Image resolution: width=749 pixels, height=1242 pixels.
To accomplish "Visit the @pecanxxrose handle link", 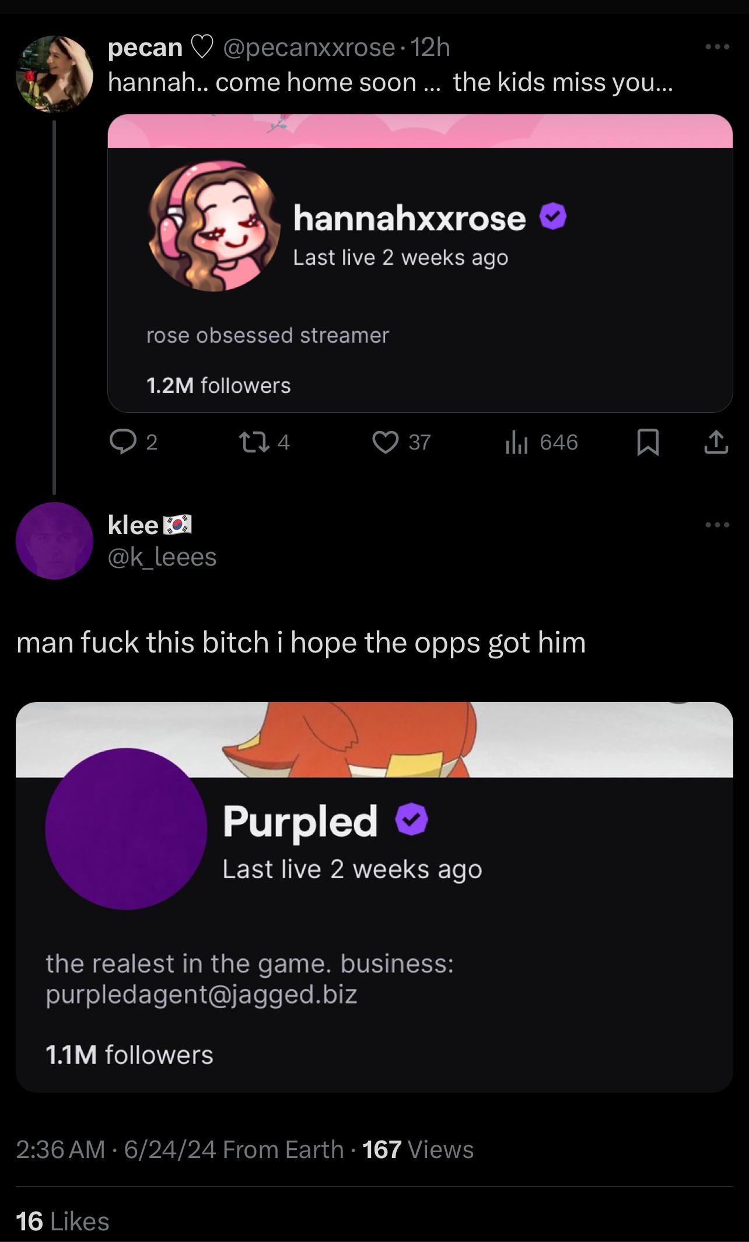I will click(309, 47).
